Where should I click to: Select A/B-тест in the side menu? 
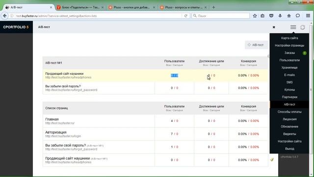(x=289, y=104)
